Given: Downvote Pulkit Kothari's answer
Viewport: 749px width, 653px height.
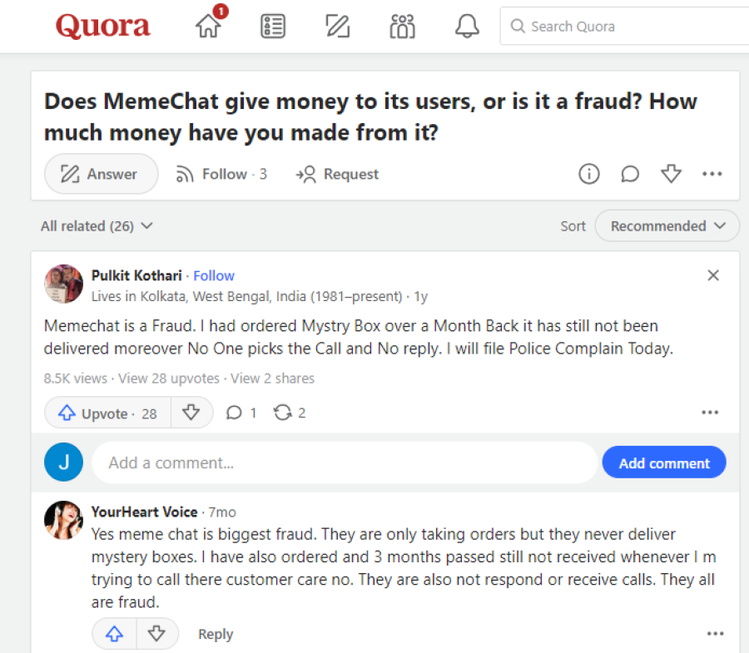Looking at the screenshot, I should (191, 413).
